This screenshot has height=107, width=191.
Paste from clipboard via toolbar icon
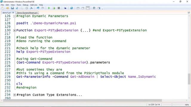click(x=27, y=8)
